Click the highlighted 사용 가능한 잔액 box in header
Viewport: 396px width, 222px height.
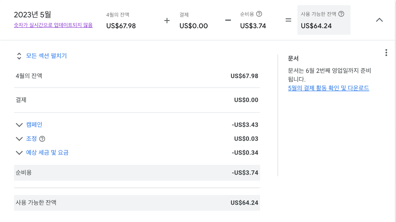click(324, 20)
